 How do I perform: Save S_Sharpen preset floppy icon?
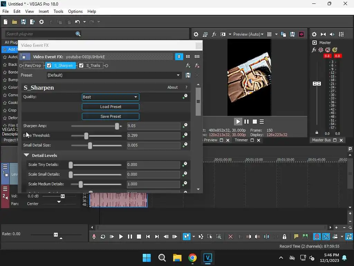coord(188,75)
